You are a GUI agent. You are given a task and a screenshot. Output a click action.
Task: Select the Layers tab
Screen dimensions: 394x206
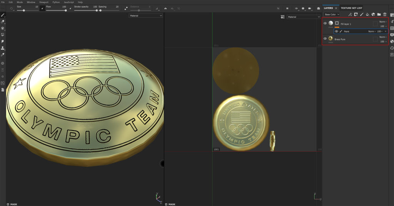coord(328,8)
